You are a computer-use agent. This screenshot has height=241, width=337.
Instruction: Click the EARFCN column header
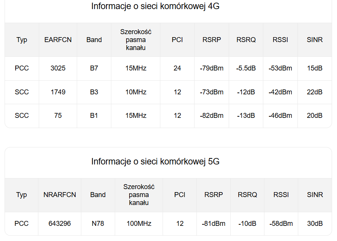point(58,40)
